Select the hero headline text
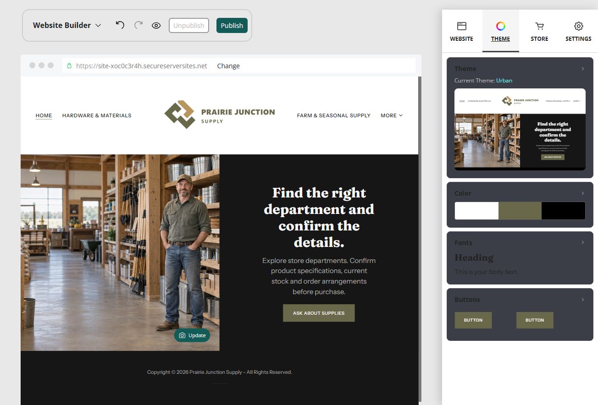The width and height of the screenshot is (598, 405). 319,217
